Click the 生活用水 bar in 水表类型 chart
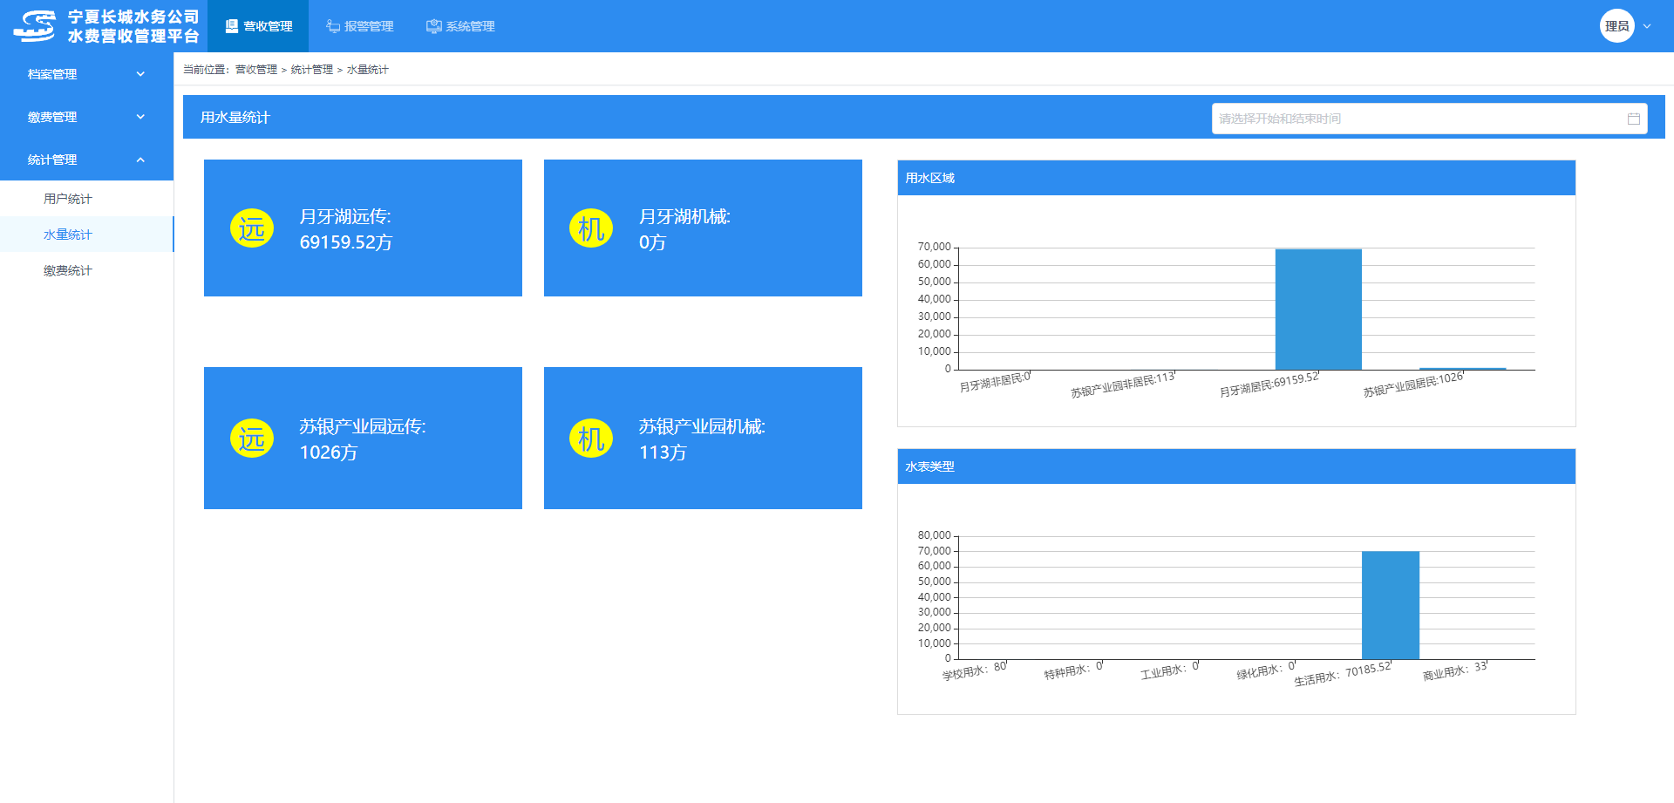The width and height of the screenshot is (1674, 803). coord(1390,605)
